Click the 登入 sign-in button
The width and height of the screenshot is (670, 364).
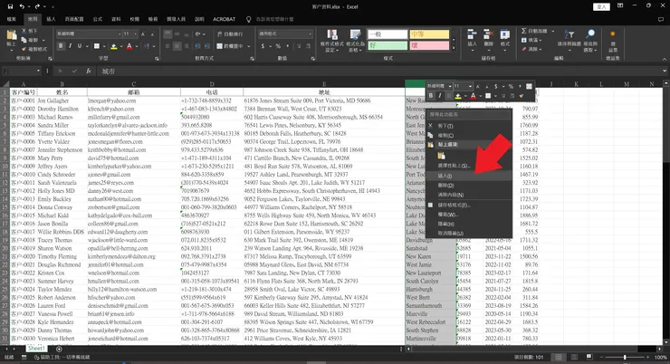pyautogui.click(x=601, y=7)
